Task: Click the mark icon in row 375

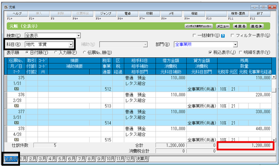Action: (x=17, y=89)
